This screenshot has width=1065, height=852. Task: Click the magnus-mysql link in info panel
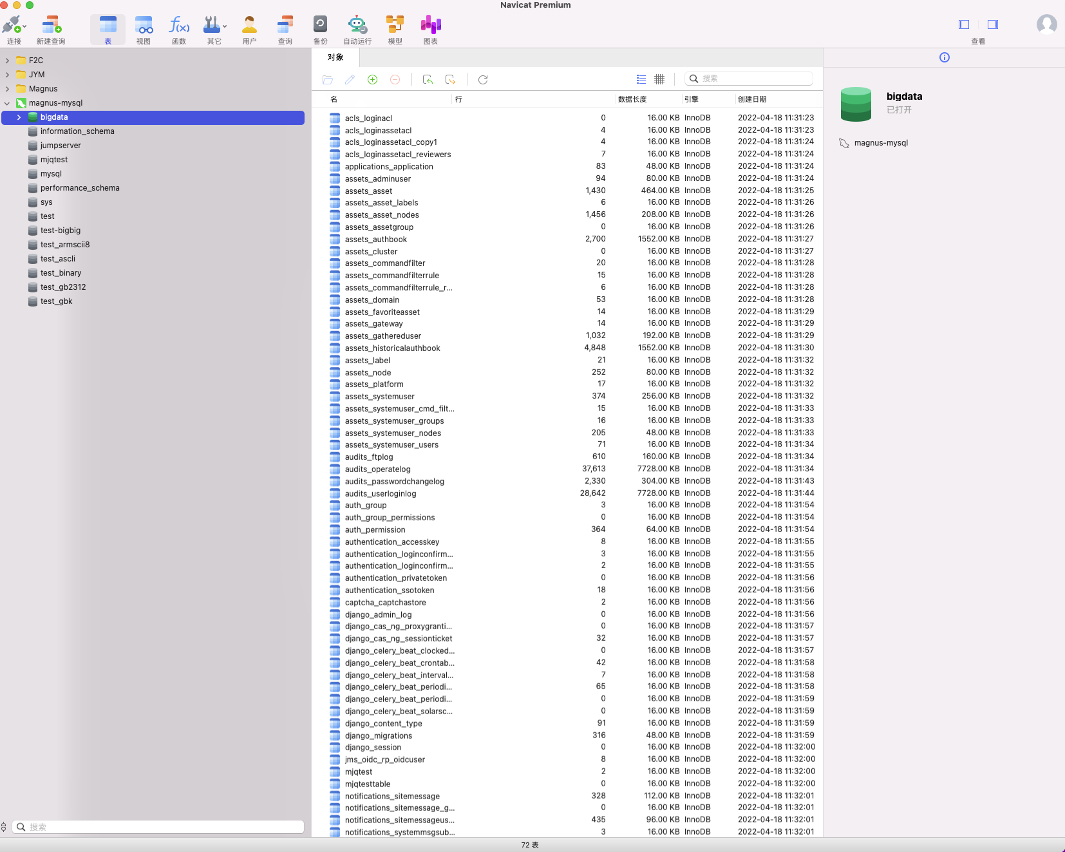881,142
